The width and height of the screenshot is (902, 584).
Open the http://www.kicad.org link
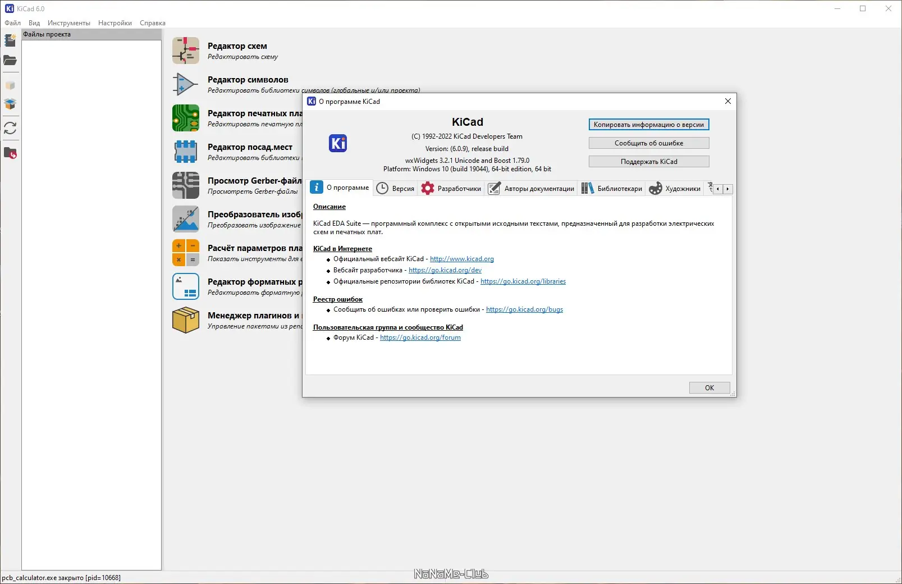462,259
